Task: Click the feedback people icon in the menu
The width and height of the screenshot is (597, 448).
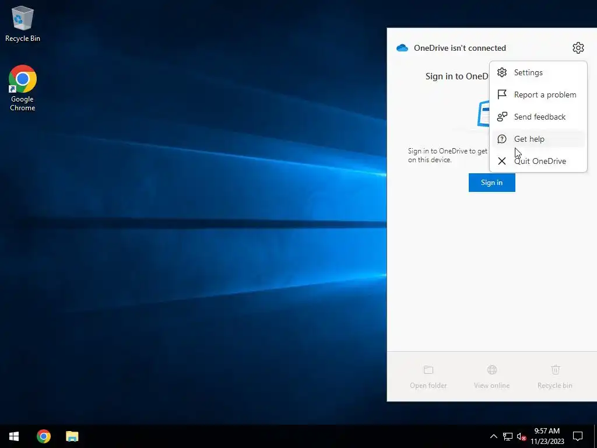Action: (x=502, y=117)
